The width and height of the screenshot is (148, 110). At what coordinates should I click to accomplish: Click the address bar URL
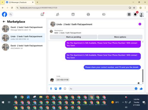click(38, 8)
